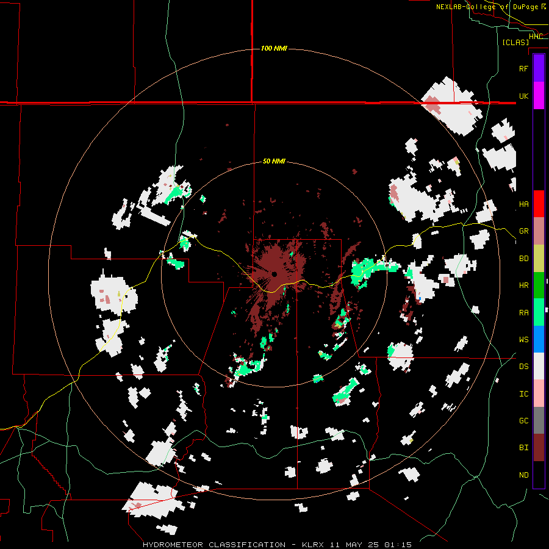Click the purple RF swatch in the legend
The image size is (549, 549).
(x=539, y=68)
